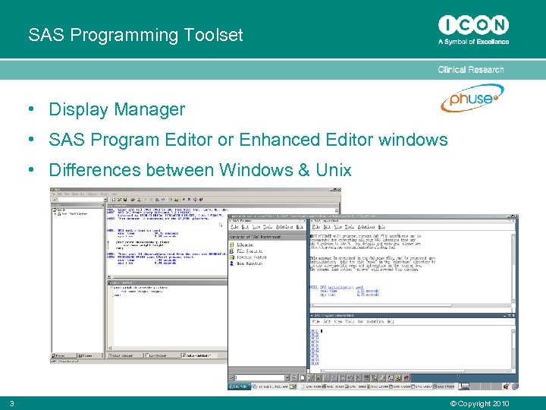546x410 pixels.
Task: Click the command input box in Windows SAS
Action: (81, 200)
